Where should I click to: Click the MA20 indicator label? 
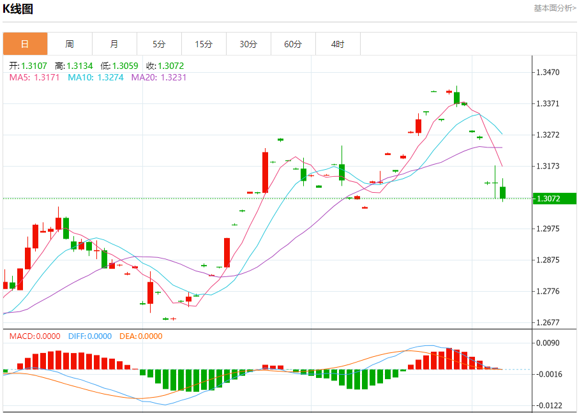[x=159, y=77]
